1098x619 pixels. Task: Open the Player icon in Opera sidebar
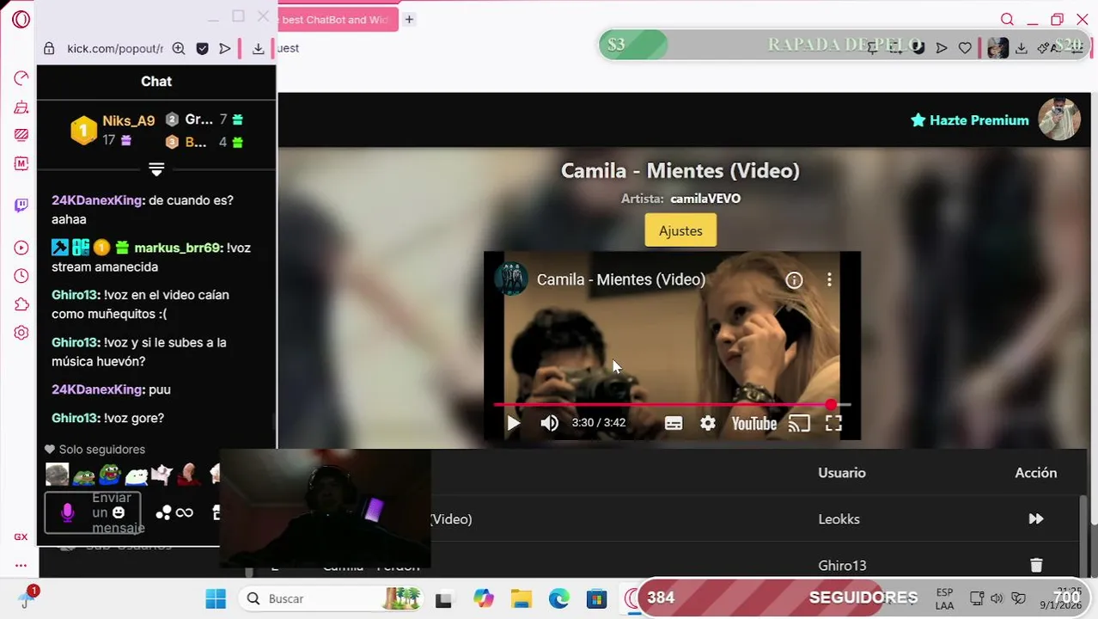pos(21,248)
